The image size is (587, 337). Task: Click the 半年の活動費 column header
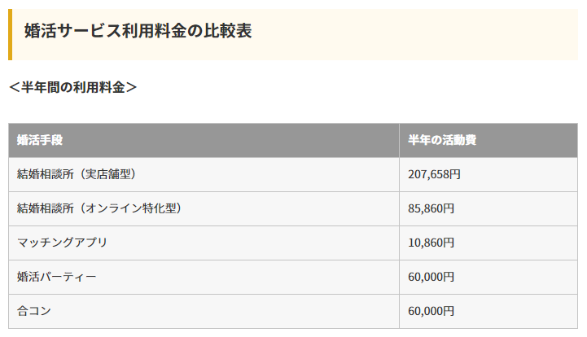coord(442,140)
